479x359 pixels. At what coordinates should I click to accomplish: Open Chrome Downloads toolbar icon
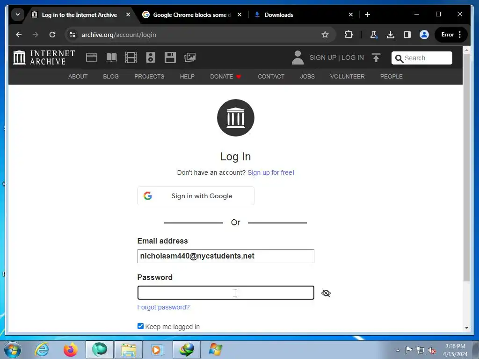391,35
